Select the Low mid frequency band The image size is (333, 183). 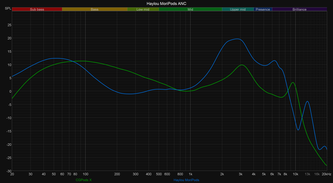tap(143, 9)
